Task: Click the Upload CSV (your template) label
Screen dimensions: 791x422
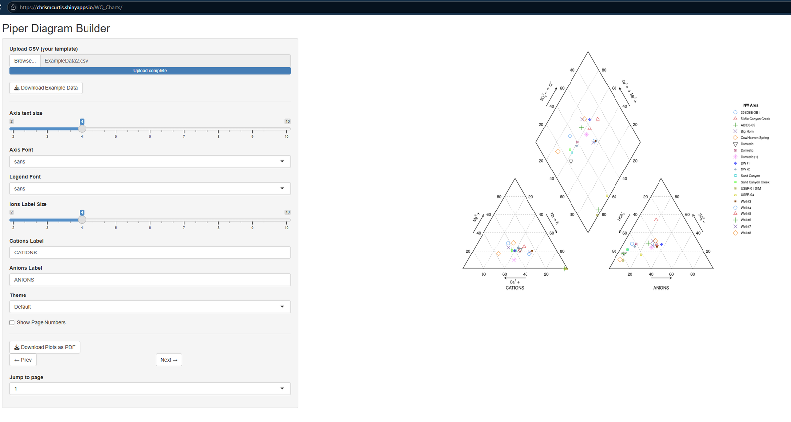Action: point(44,49)
